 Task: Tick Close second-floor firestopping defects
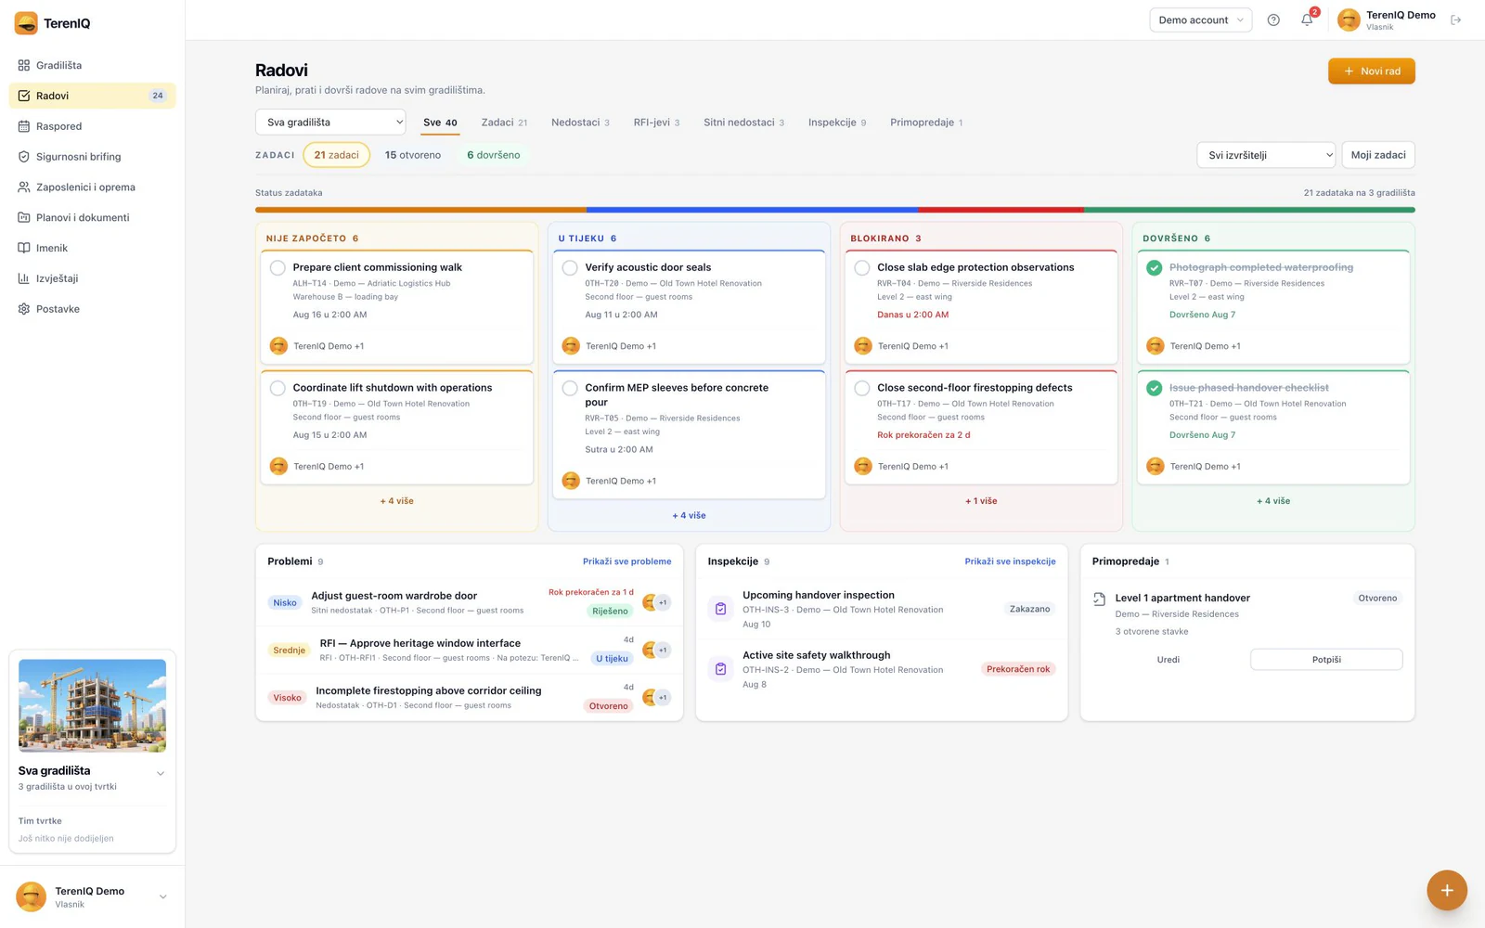[x=862, y=388]
